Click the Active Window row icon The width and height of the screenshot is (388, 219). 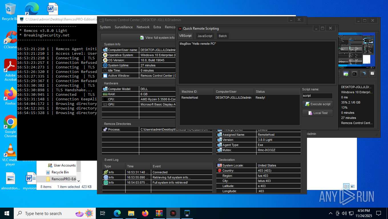pyautogui.click(x=105, y=76)
